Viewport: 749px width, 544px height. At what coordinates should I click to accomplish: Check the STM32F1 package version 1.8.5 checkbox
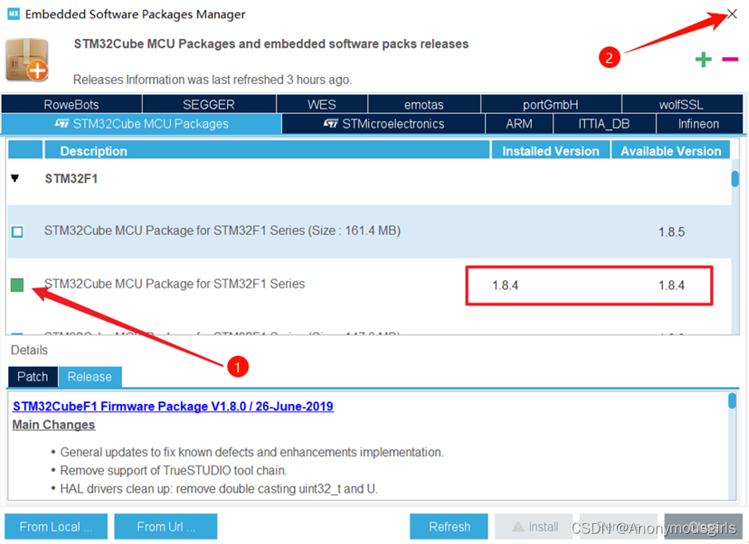click(x=18, y=232)
